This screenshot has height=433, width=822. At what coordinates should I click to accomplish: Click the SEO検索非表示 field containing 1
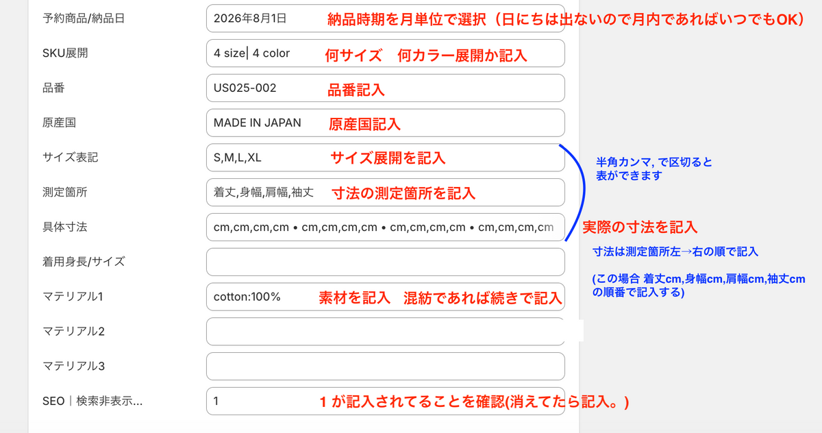(x=385, y=401)
